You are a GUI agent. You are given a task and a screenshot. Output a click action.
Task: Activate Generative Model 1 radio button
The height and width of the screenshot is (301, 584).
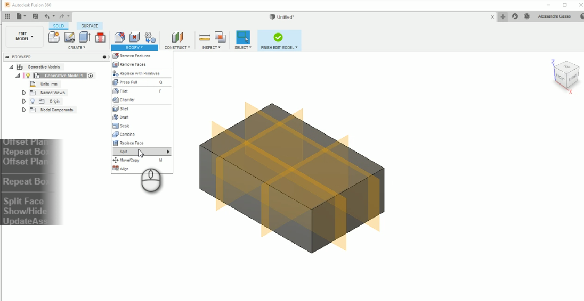click(x=90, y=76)
